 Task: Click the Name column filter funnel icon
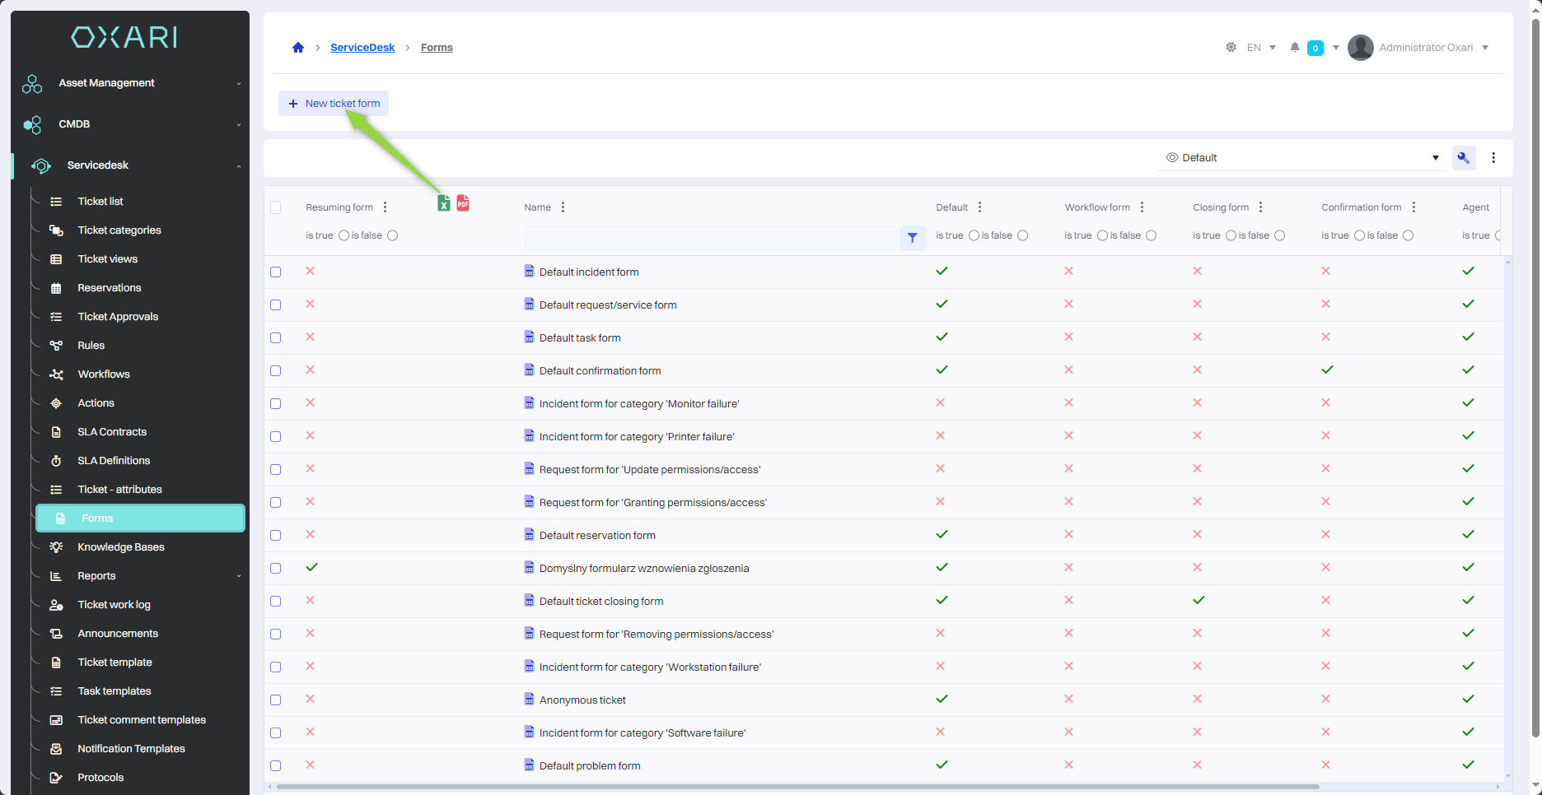[x=912, y=238]
